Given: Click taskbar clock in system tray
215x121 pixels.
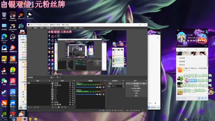Looking at the screenshot, I should pos(205,119).
